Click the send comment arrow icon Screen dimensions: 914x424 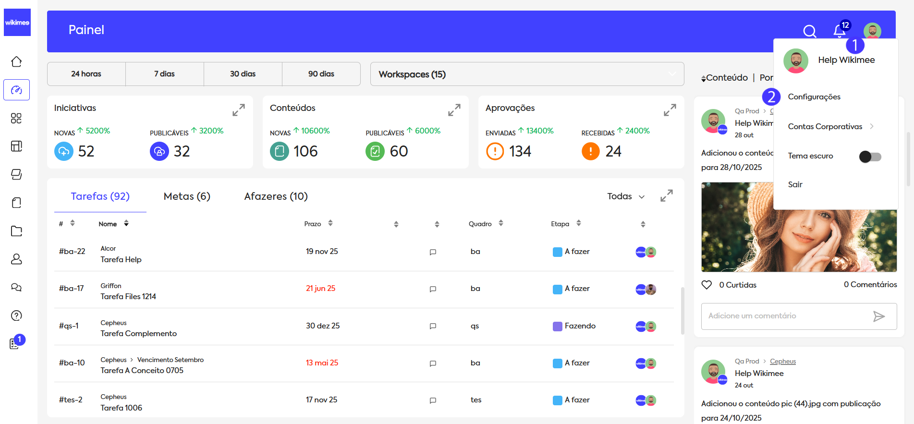878,316
